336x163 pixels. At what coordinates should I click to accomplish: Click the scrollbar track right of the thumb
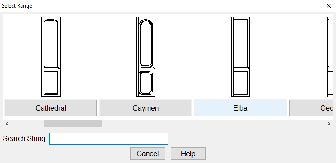(214, 124)
